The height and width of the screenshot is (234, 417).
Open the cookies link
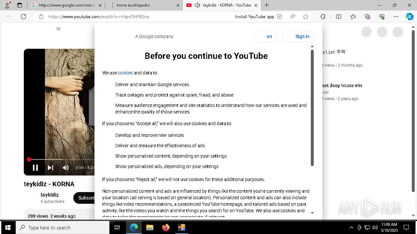click(x=125, y=73)
